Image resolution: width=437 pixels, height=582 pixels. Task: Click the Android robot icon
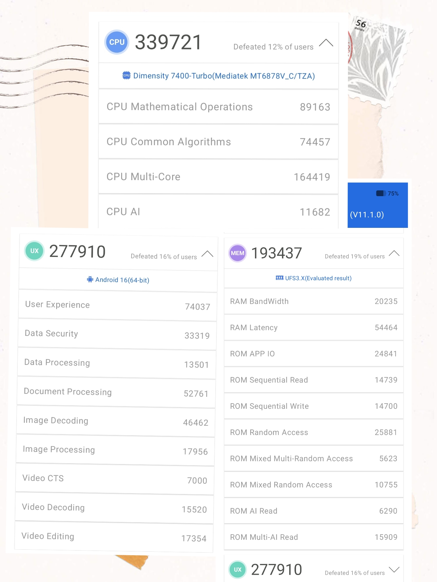pyautogui.click(x=90, y=280)
